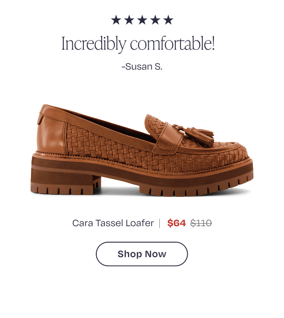Click the tassels on the loafer
The width and height of the screenshot is (284, 318).
tap(196, 134)
